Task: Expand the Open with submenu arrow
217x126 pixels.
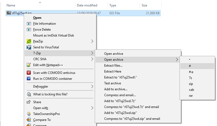Action: point(92,108)
